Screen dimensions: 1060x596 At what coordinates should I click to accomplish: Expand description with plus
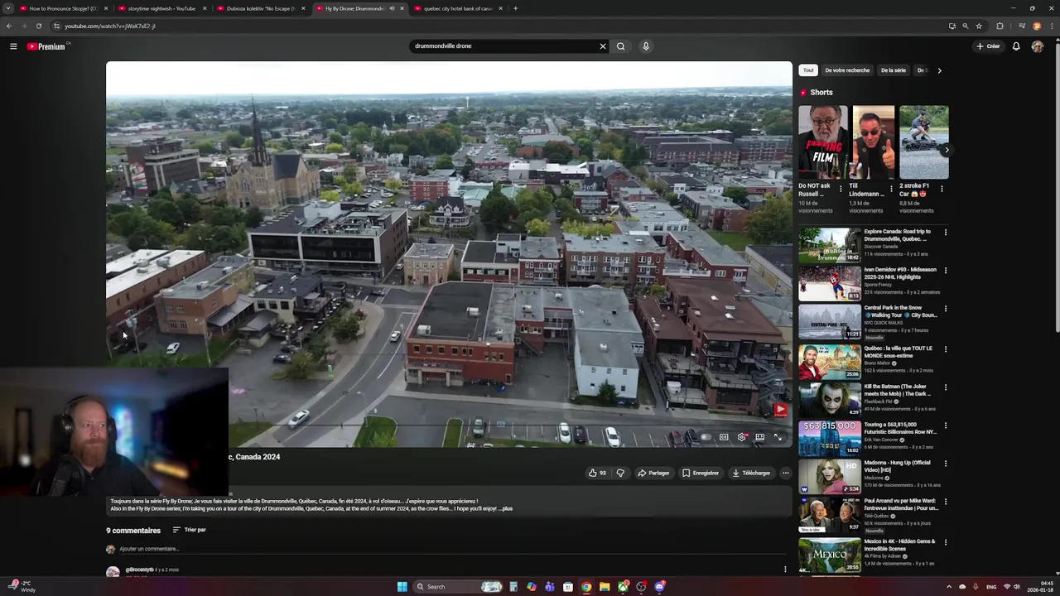[507, 508]
